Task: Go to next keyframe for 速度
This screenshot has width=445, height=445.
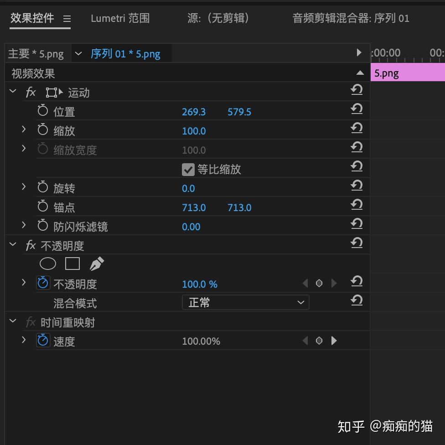Action: tap(334, 341)
